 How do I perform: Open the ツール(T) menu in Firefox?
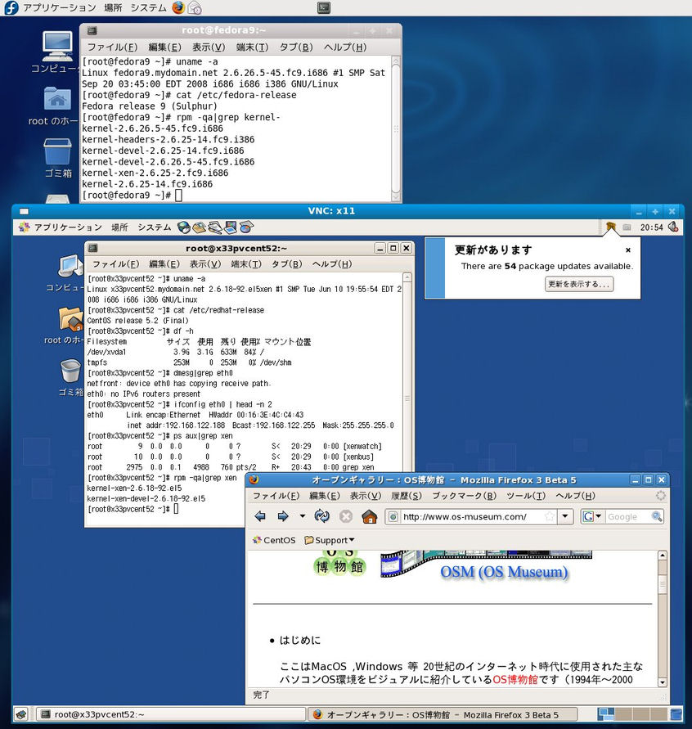point(526,496)
